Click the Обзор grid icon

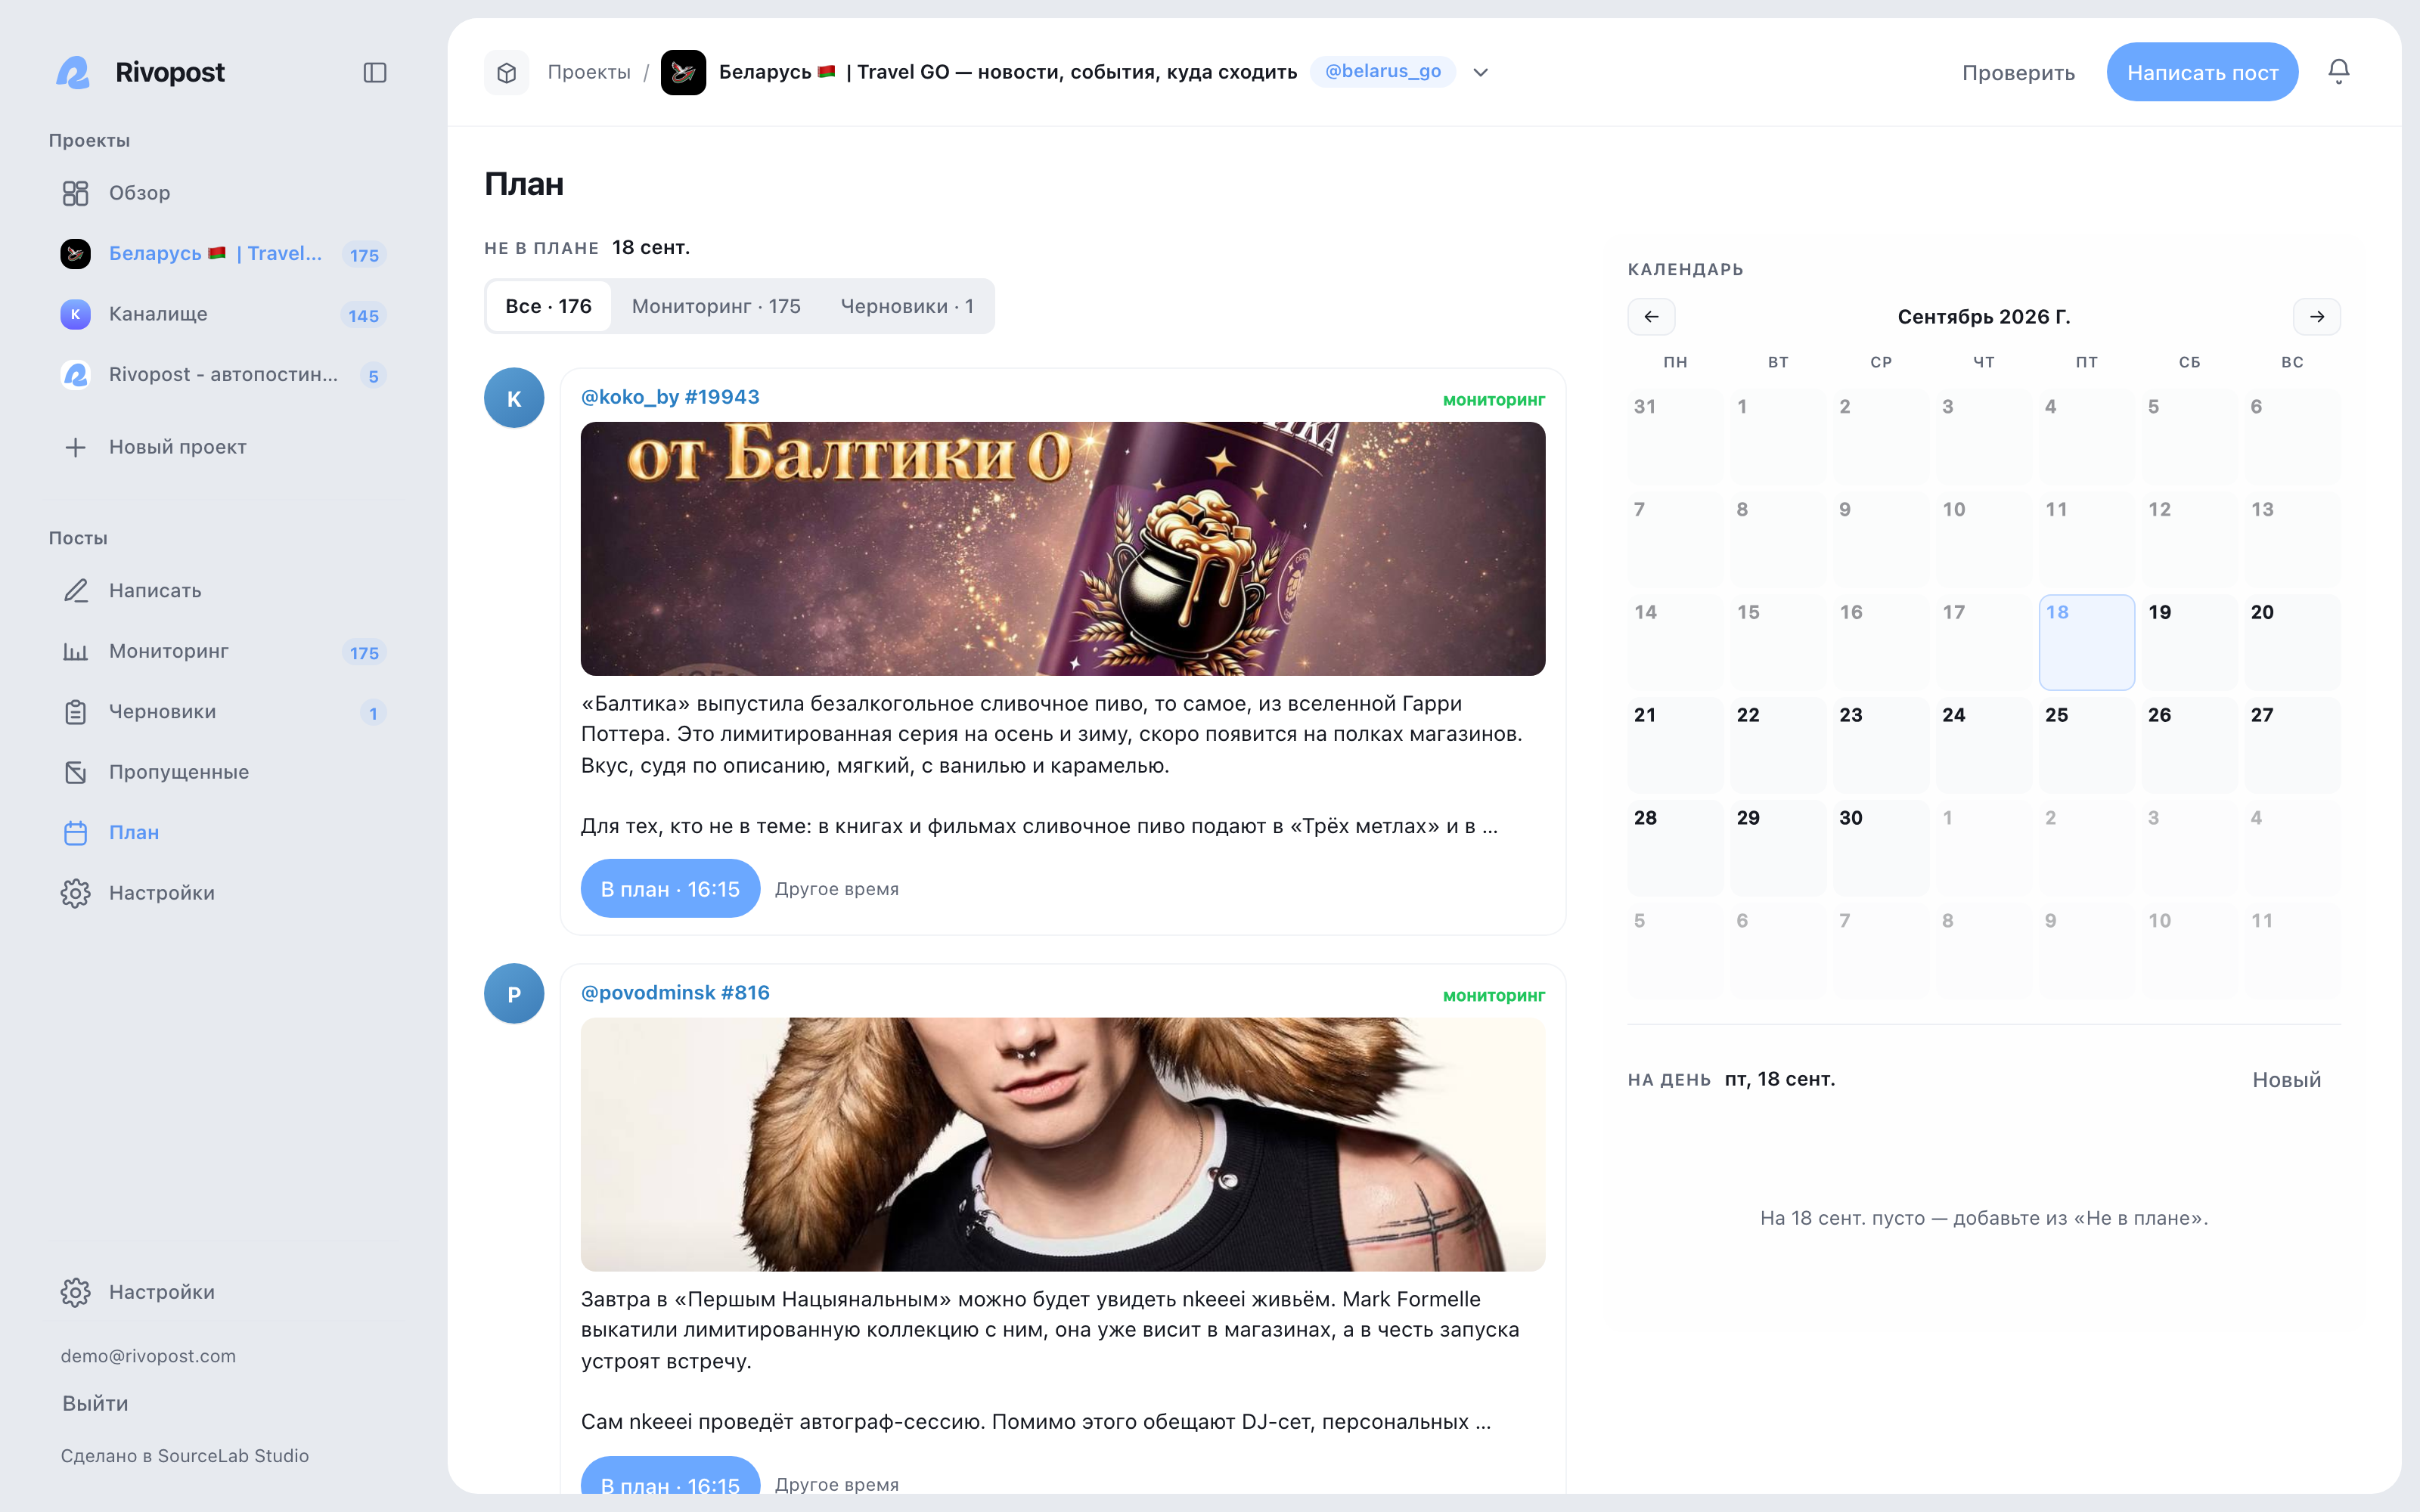75,193
